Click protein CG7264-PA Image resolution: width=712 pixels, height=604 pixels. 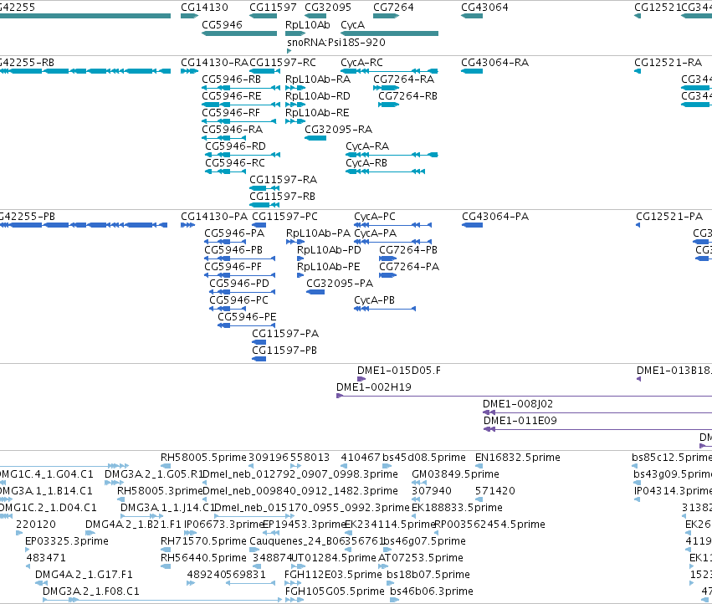409,267
